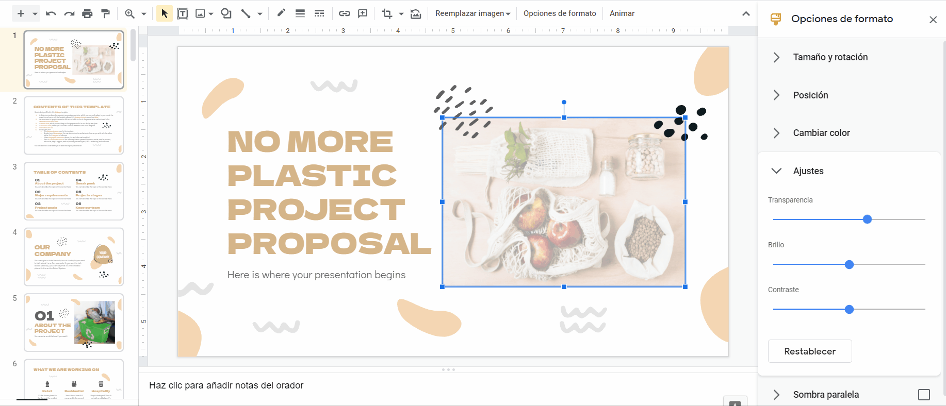Open insert image dropdown arrow
946x406 pixels.
tap(211, 14)
